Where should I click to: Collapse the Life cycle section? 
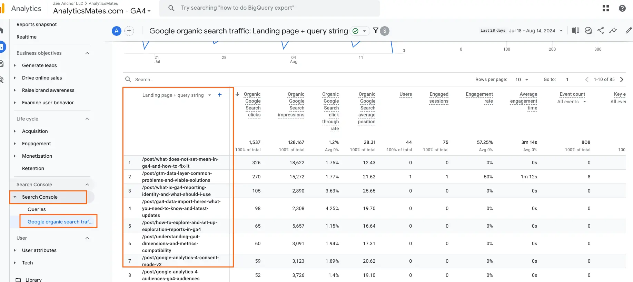[87, 119]
